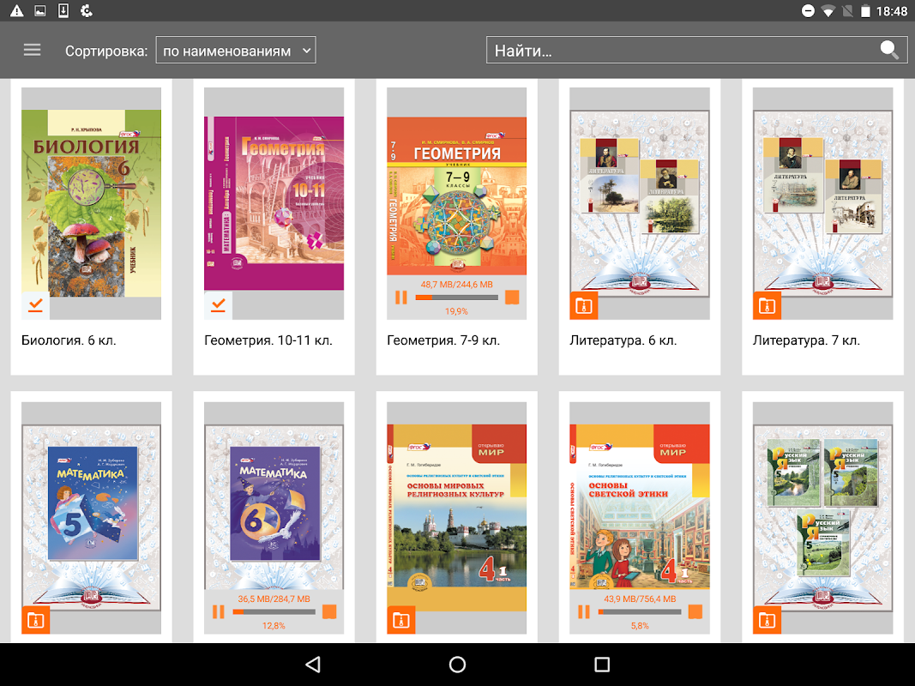The image size is (915, 686).
Task: Click the Математика 6 download progress bar
Action: [274, 612]
